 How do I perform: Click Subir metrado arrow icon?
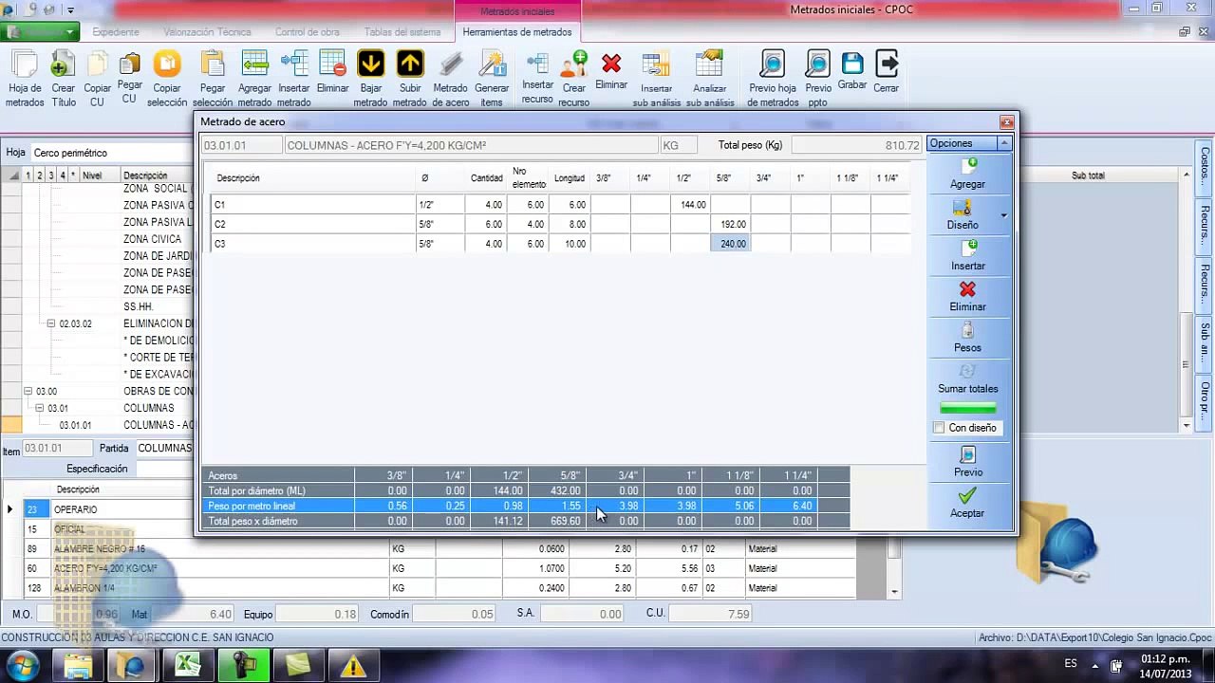pyautogui.click(x=410, y=65)
